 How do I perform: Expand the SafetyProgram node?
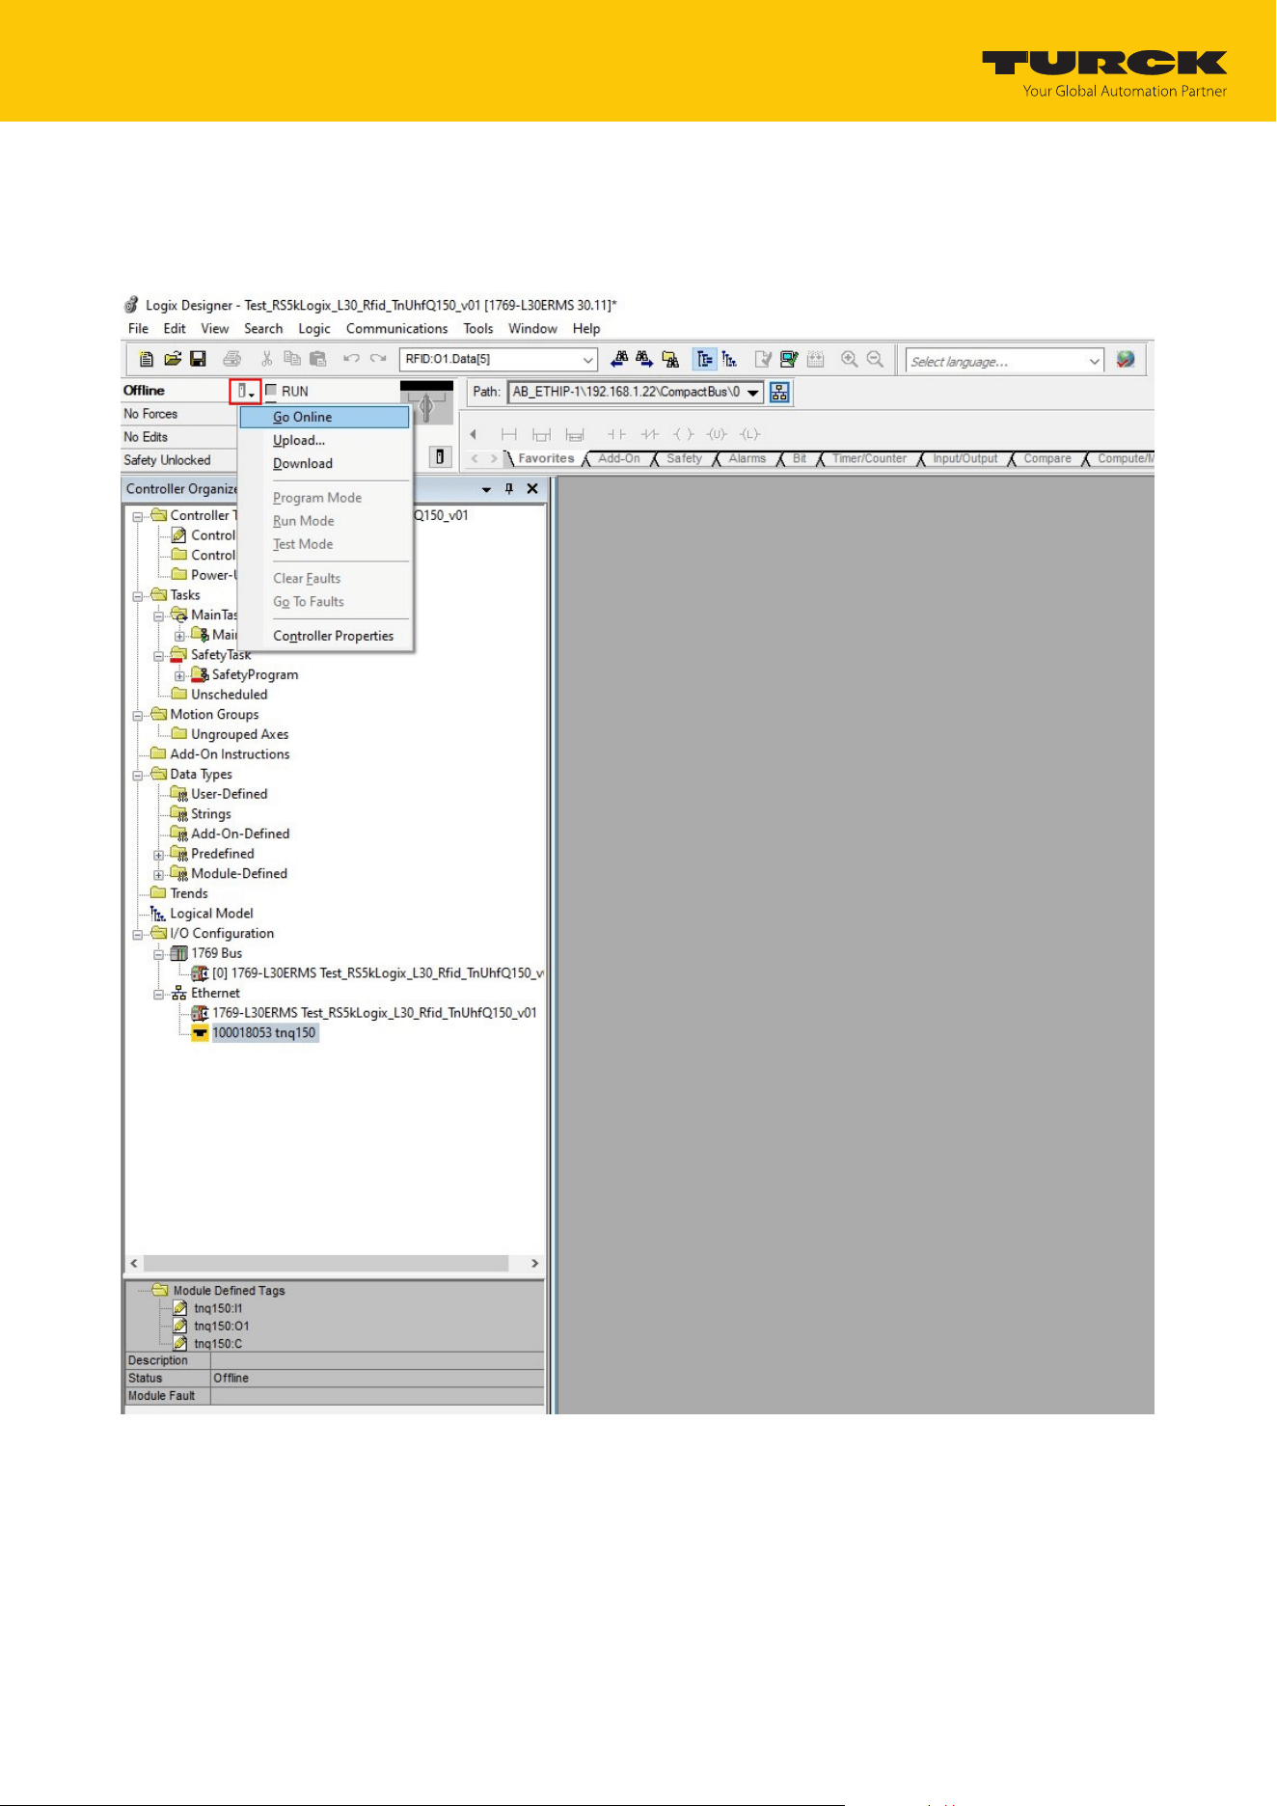pyautogui.click(x=179, y=676)
